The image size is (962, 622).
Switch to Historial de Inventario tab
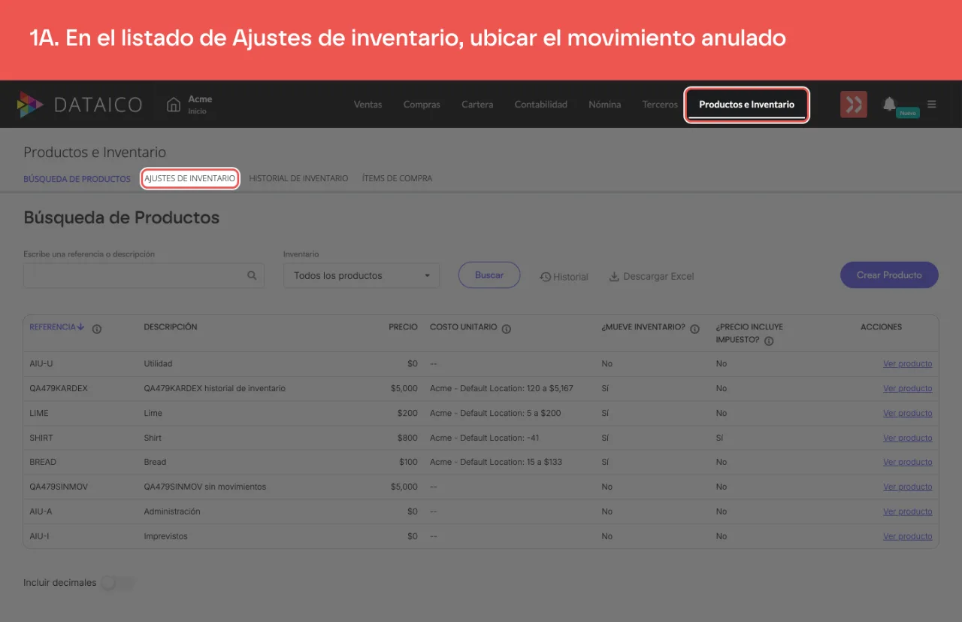[298, 179]
